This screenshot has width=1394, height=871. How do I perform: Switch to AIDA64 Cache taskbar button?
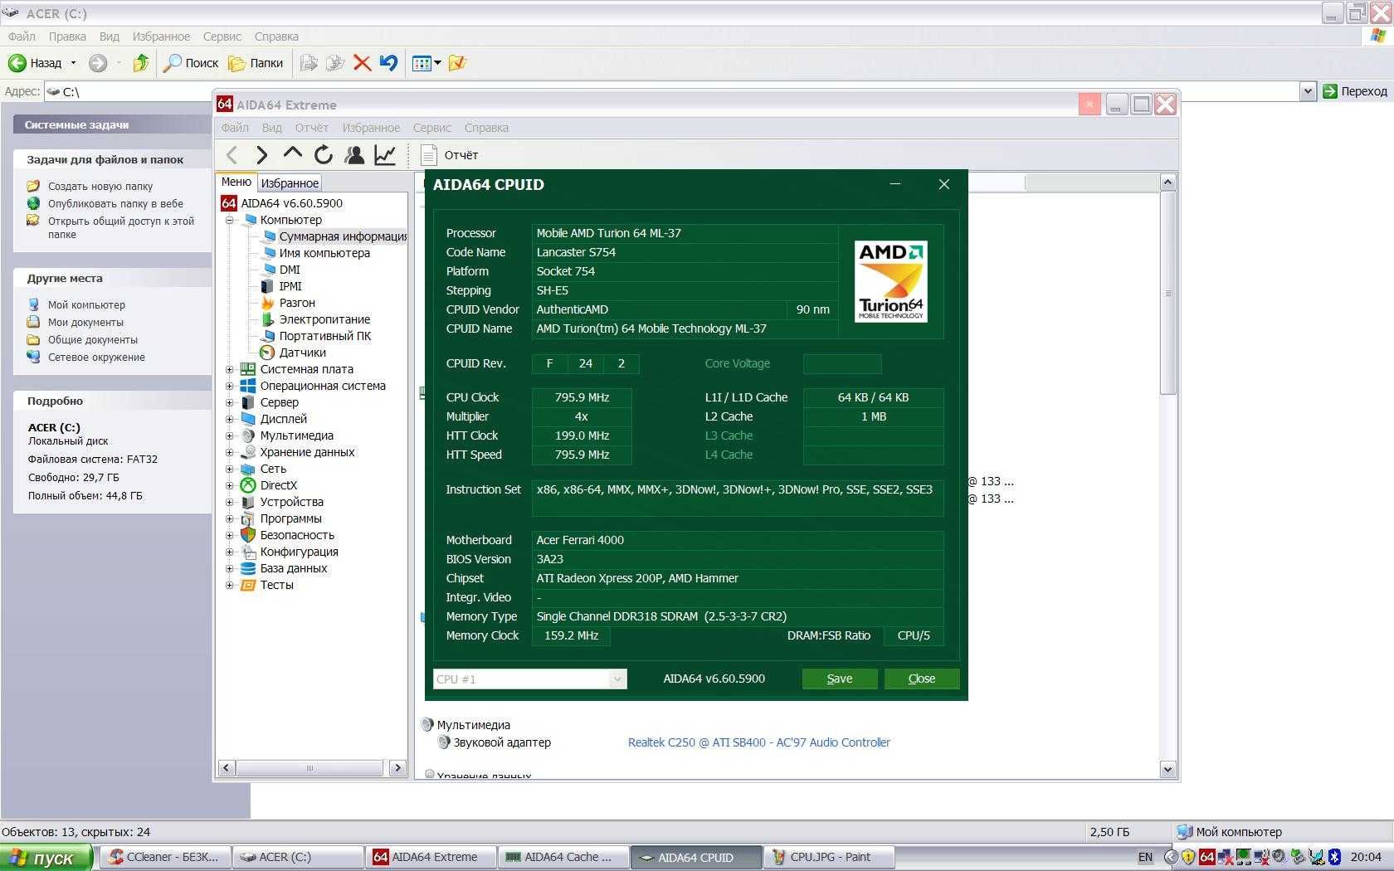pos(565,858)
